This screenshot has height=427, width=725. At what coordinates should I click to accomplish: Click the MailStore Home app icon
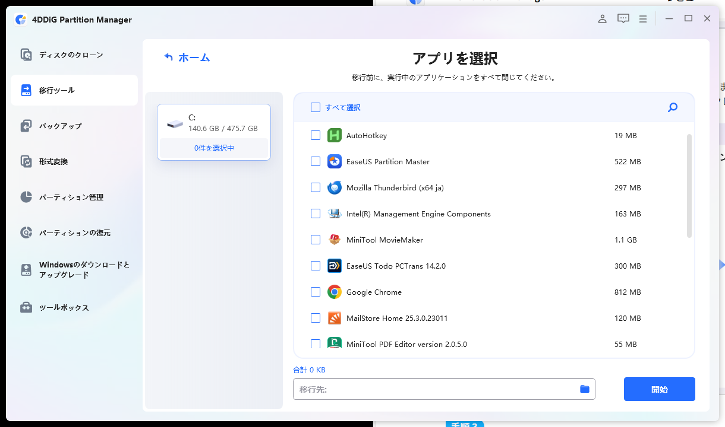[x=334, y=318]
